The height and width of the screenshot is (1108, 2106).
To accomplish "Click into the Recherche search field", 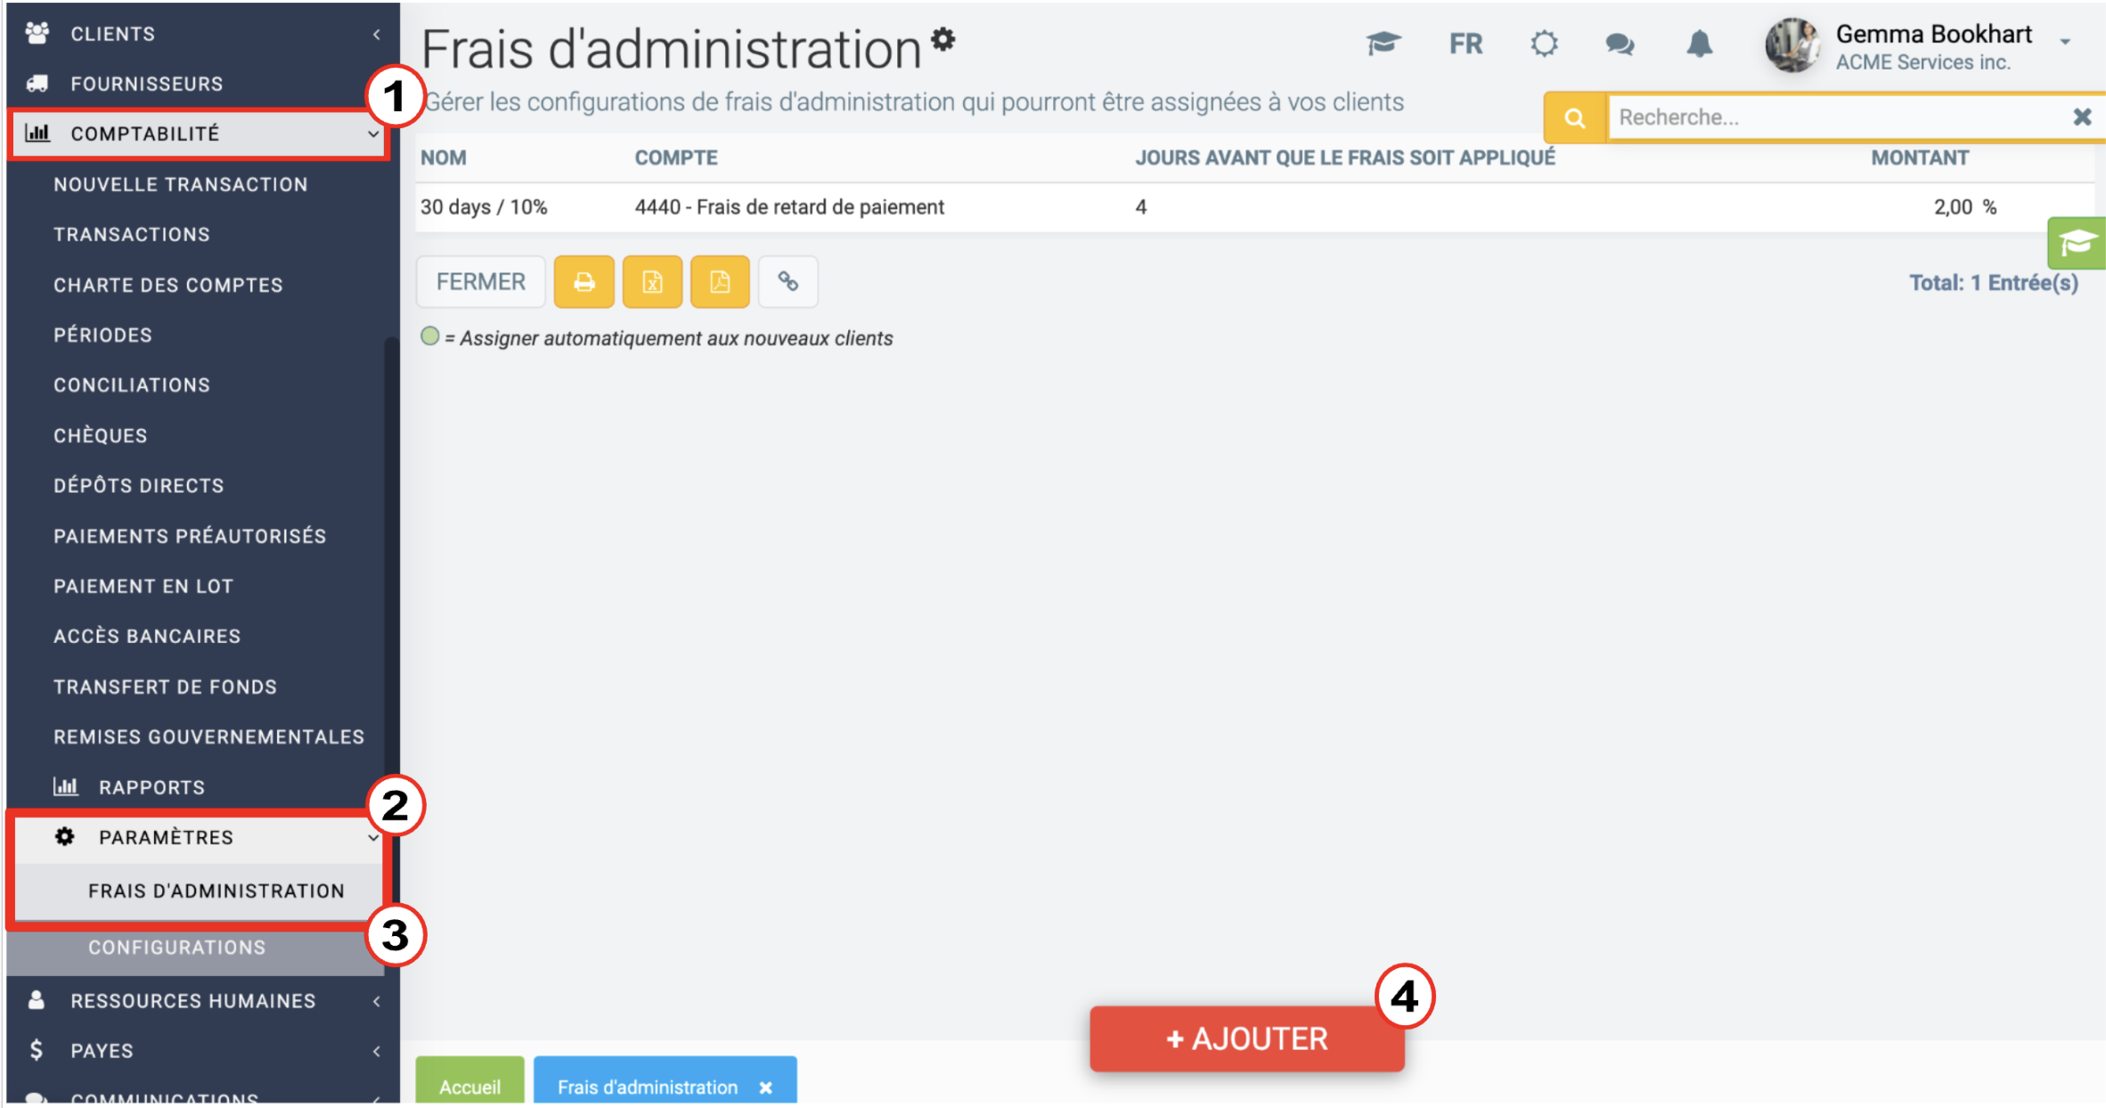I will [x=1841, y=118].
